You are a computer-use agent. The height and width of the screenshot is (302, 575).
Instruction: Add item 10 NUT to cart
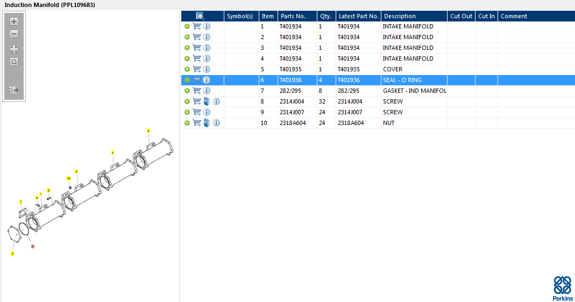coord(197,123)
